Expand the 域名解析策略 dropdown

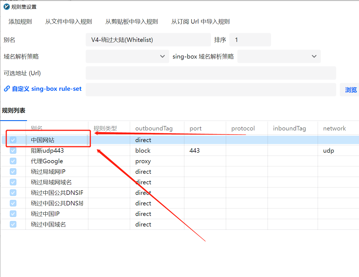tap(127, 56)
